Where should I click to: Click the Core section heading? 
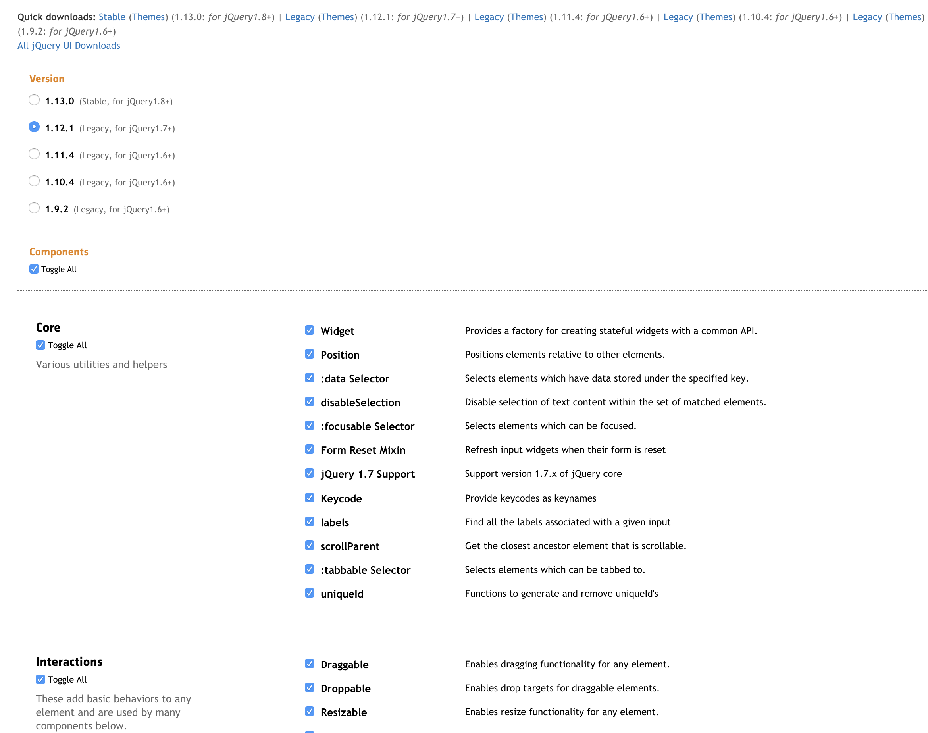48,328
